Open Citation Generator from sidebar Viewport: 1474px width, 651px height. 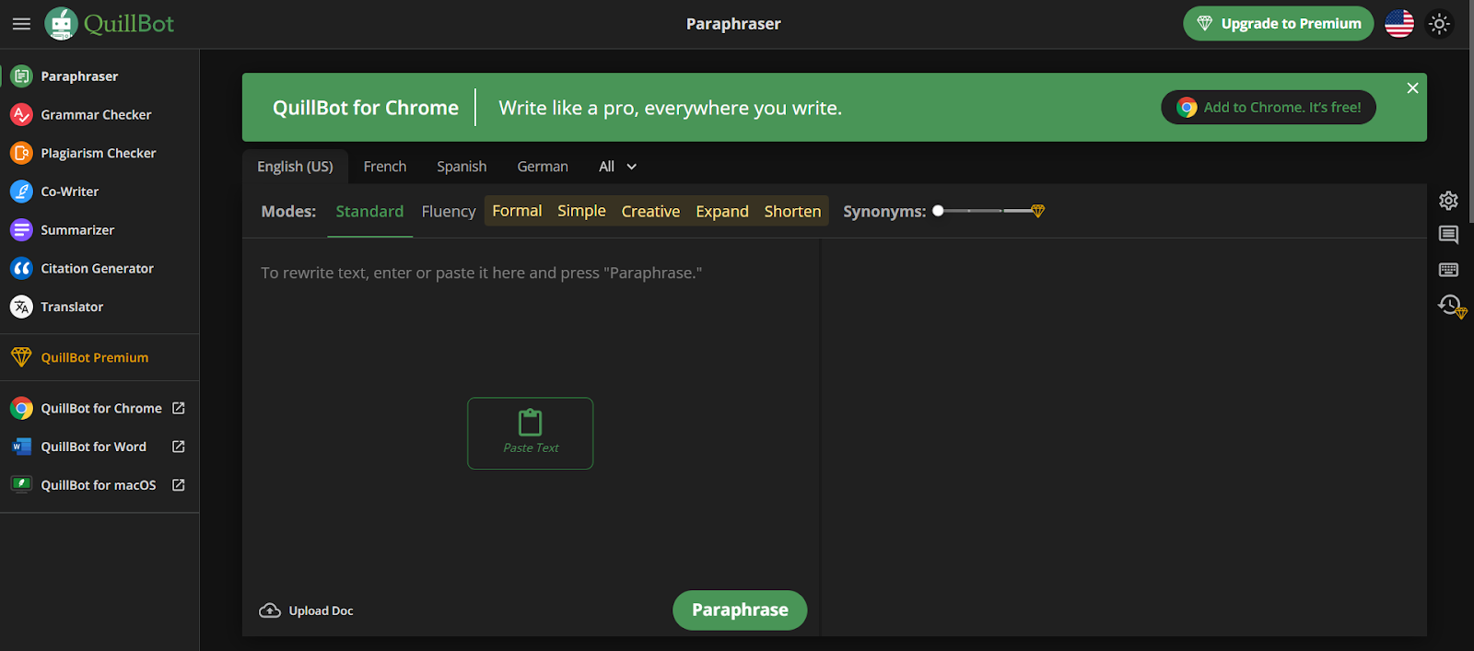coord(97,269)
